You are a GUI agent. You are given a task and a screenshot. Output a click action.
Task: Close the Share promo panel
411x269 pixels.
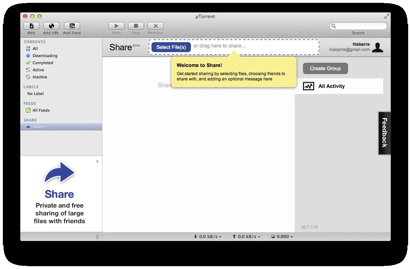(x=97, y=161)
